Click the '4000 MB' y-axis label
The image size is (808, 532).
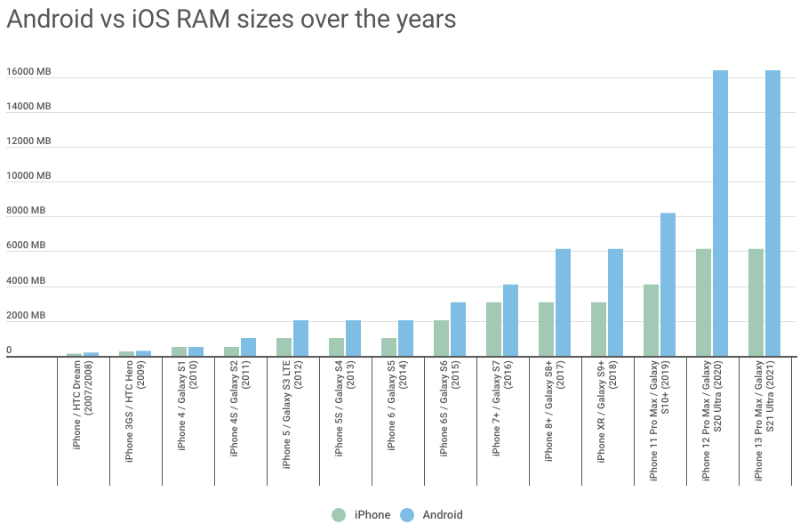pyautogui.click(x=26, y=280)
